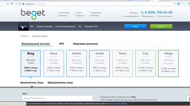This screenshot has width=190, height=106.
Task: Switch to the VPS tab below breadcrumbs
Action: pos(61,44)
